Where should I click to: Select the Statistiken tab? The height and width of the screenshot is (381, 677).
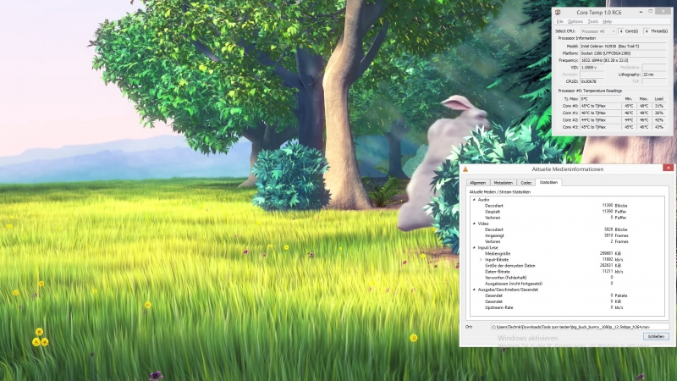548,182
